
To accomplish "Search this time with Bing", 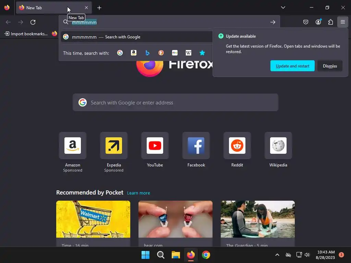I will (147, 53).
